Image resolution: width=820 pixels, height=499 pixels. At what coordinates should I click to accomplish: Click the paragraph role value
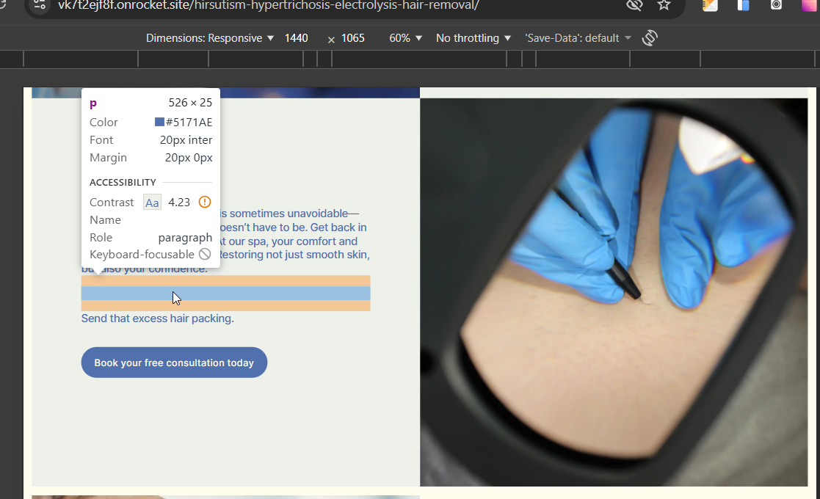185,237
